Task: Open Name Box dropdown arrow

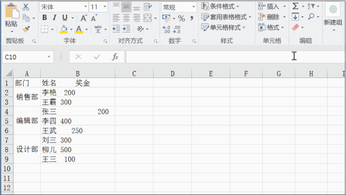Action: click(49, 57)
